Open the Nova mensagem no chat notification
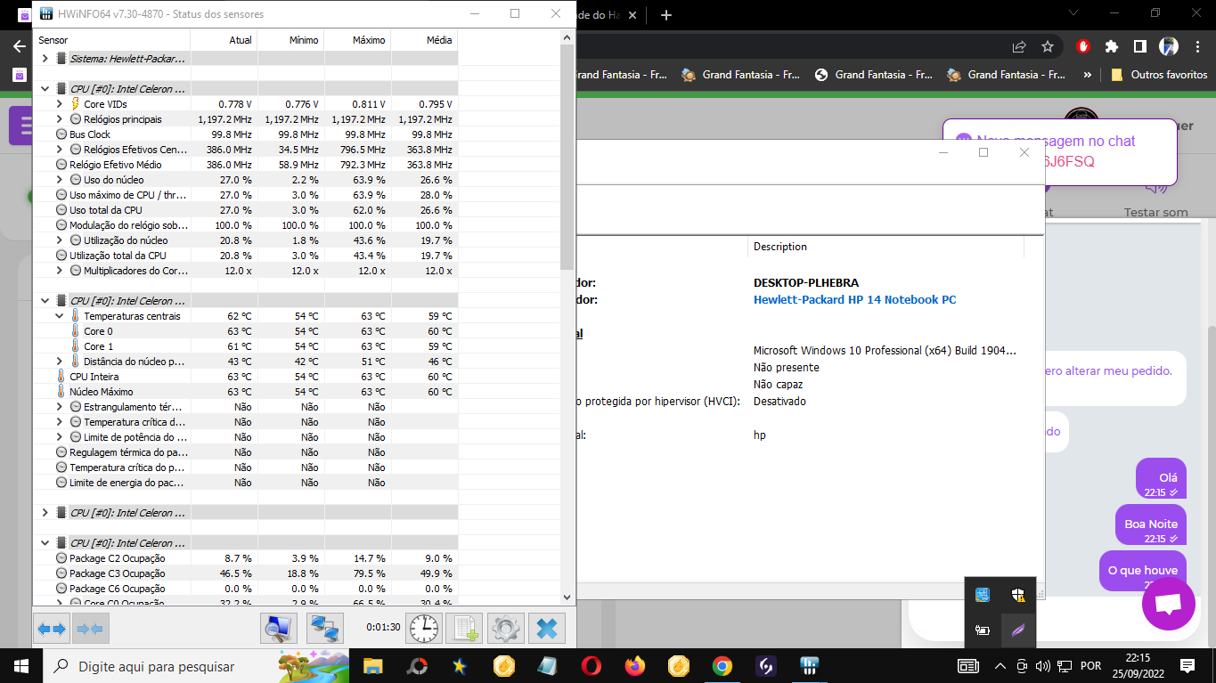Screen dimensions: 1216x683 [1059, 151]
